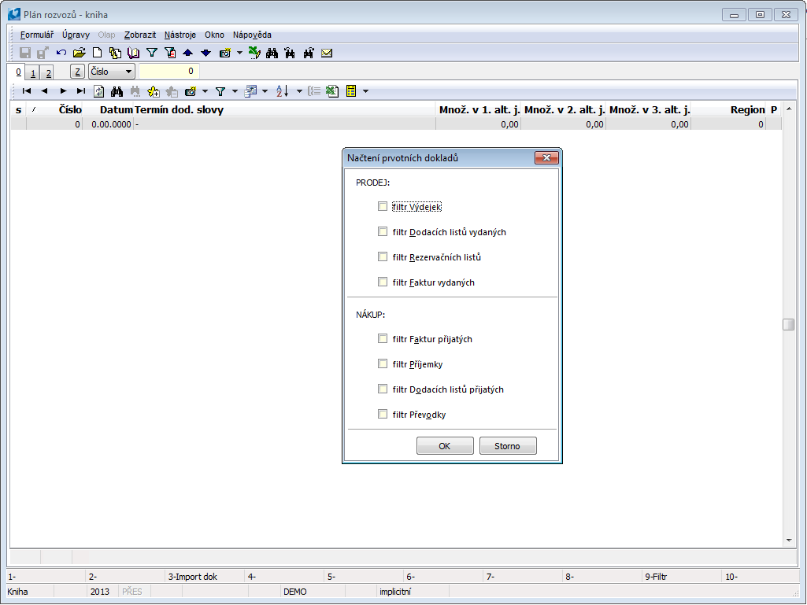The height and width of the screenshot is (605, 807).
Task: Open the grid filter funnel dropdown arrow
Action: [235, 91]
